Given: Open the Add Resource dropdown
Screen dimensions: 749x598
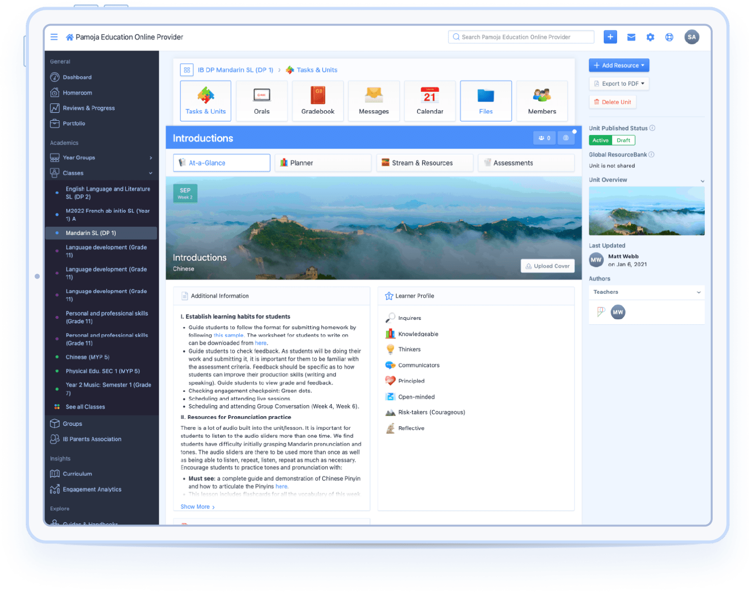Looking at the screenshot, I should pyautogui.click(x=619, y=65).
